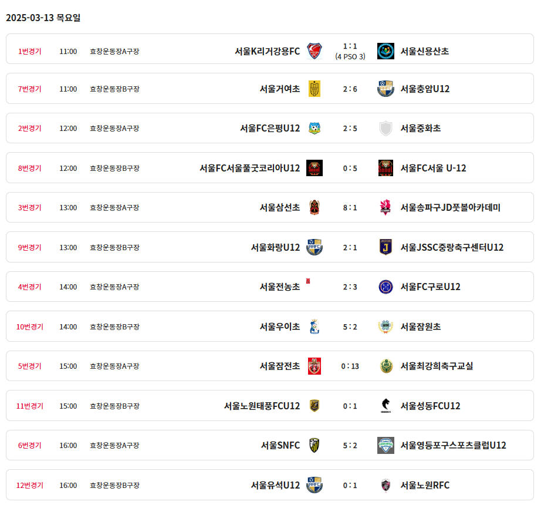Click the 서울신용산초 team emblem
The height and width of the screenshot is (505, 541).
coord(386,51)
